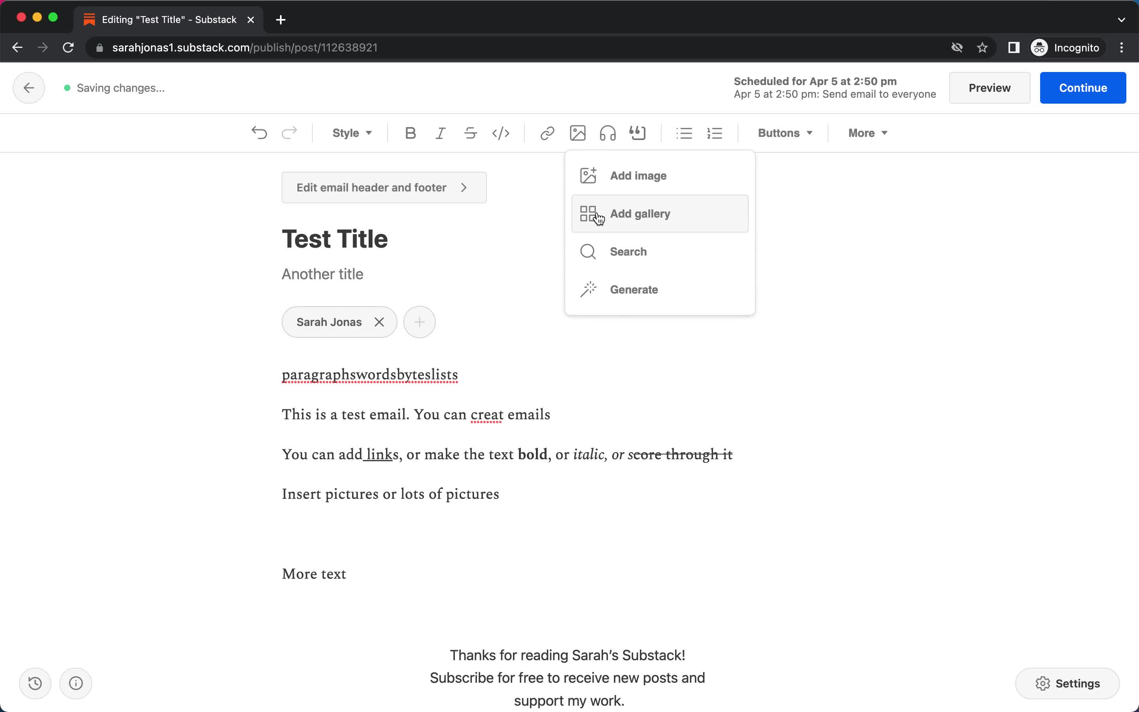Click undo action button
Image resolution: width=1139 pixels, height=712 pixels.
click(x=259, y=133)
